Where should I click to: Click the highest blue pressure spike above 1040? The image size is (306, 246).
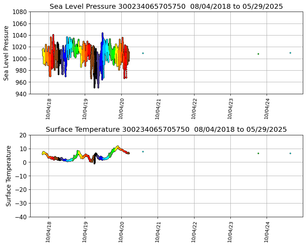click(x=102, y=34)
